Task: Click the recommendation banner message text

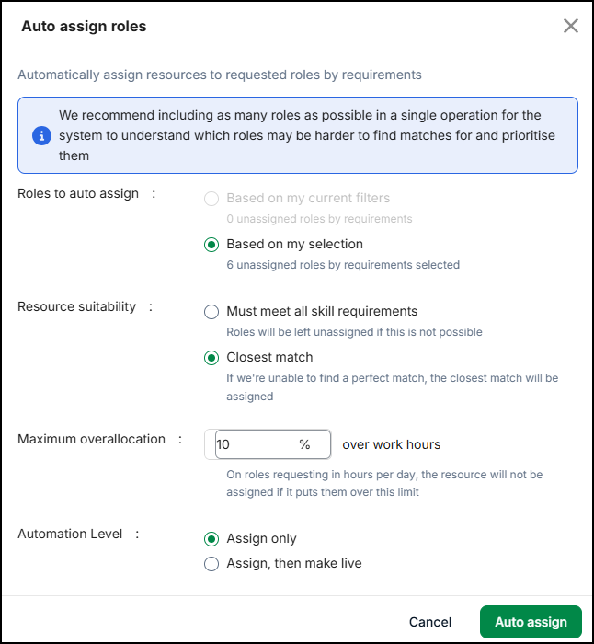Action: [x=306, y=135]
